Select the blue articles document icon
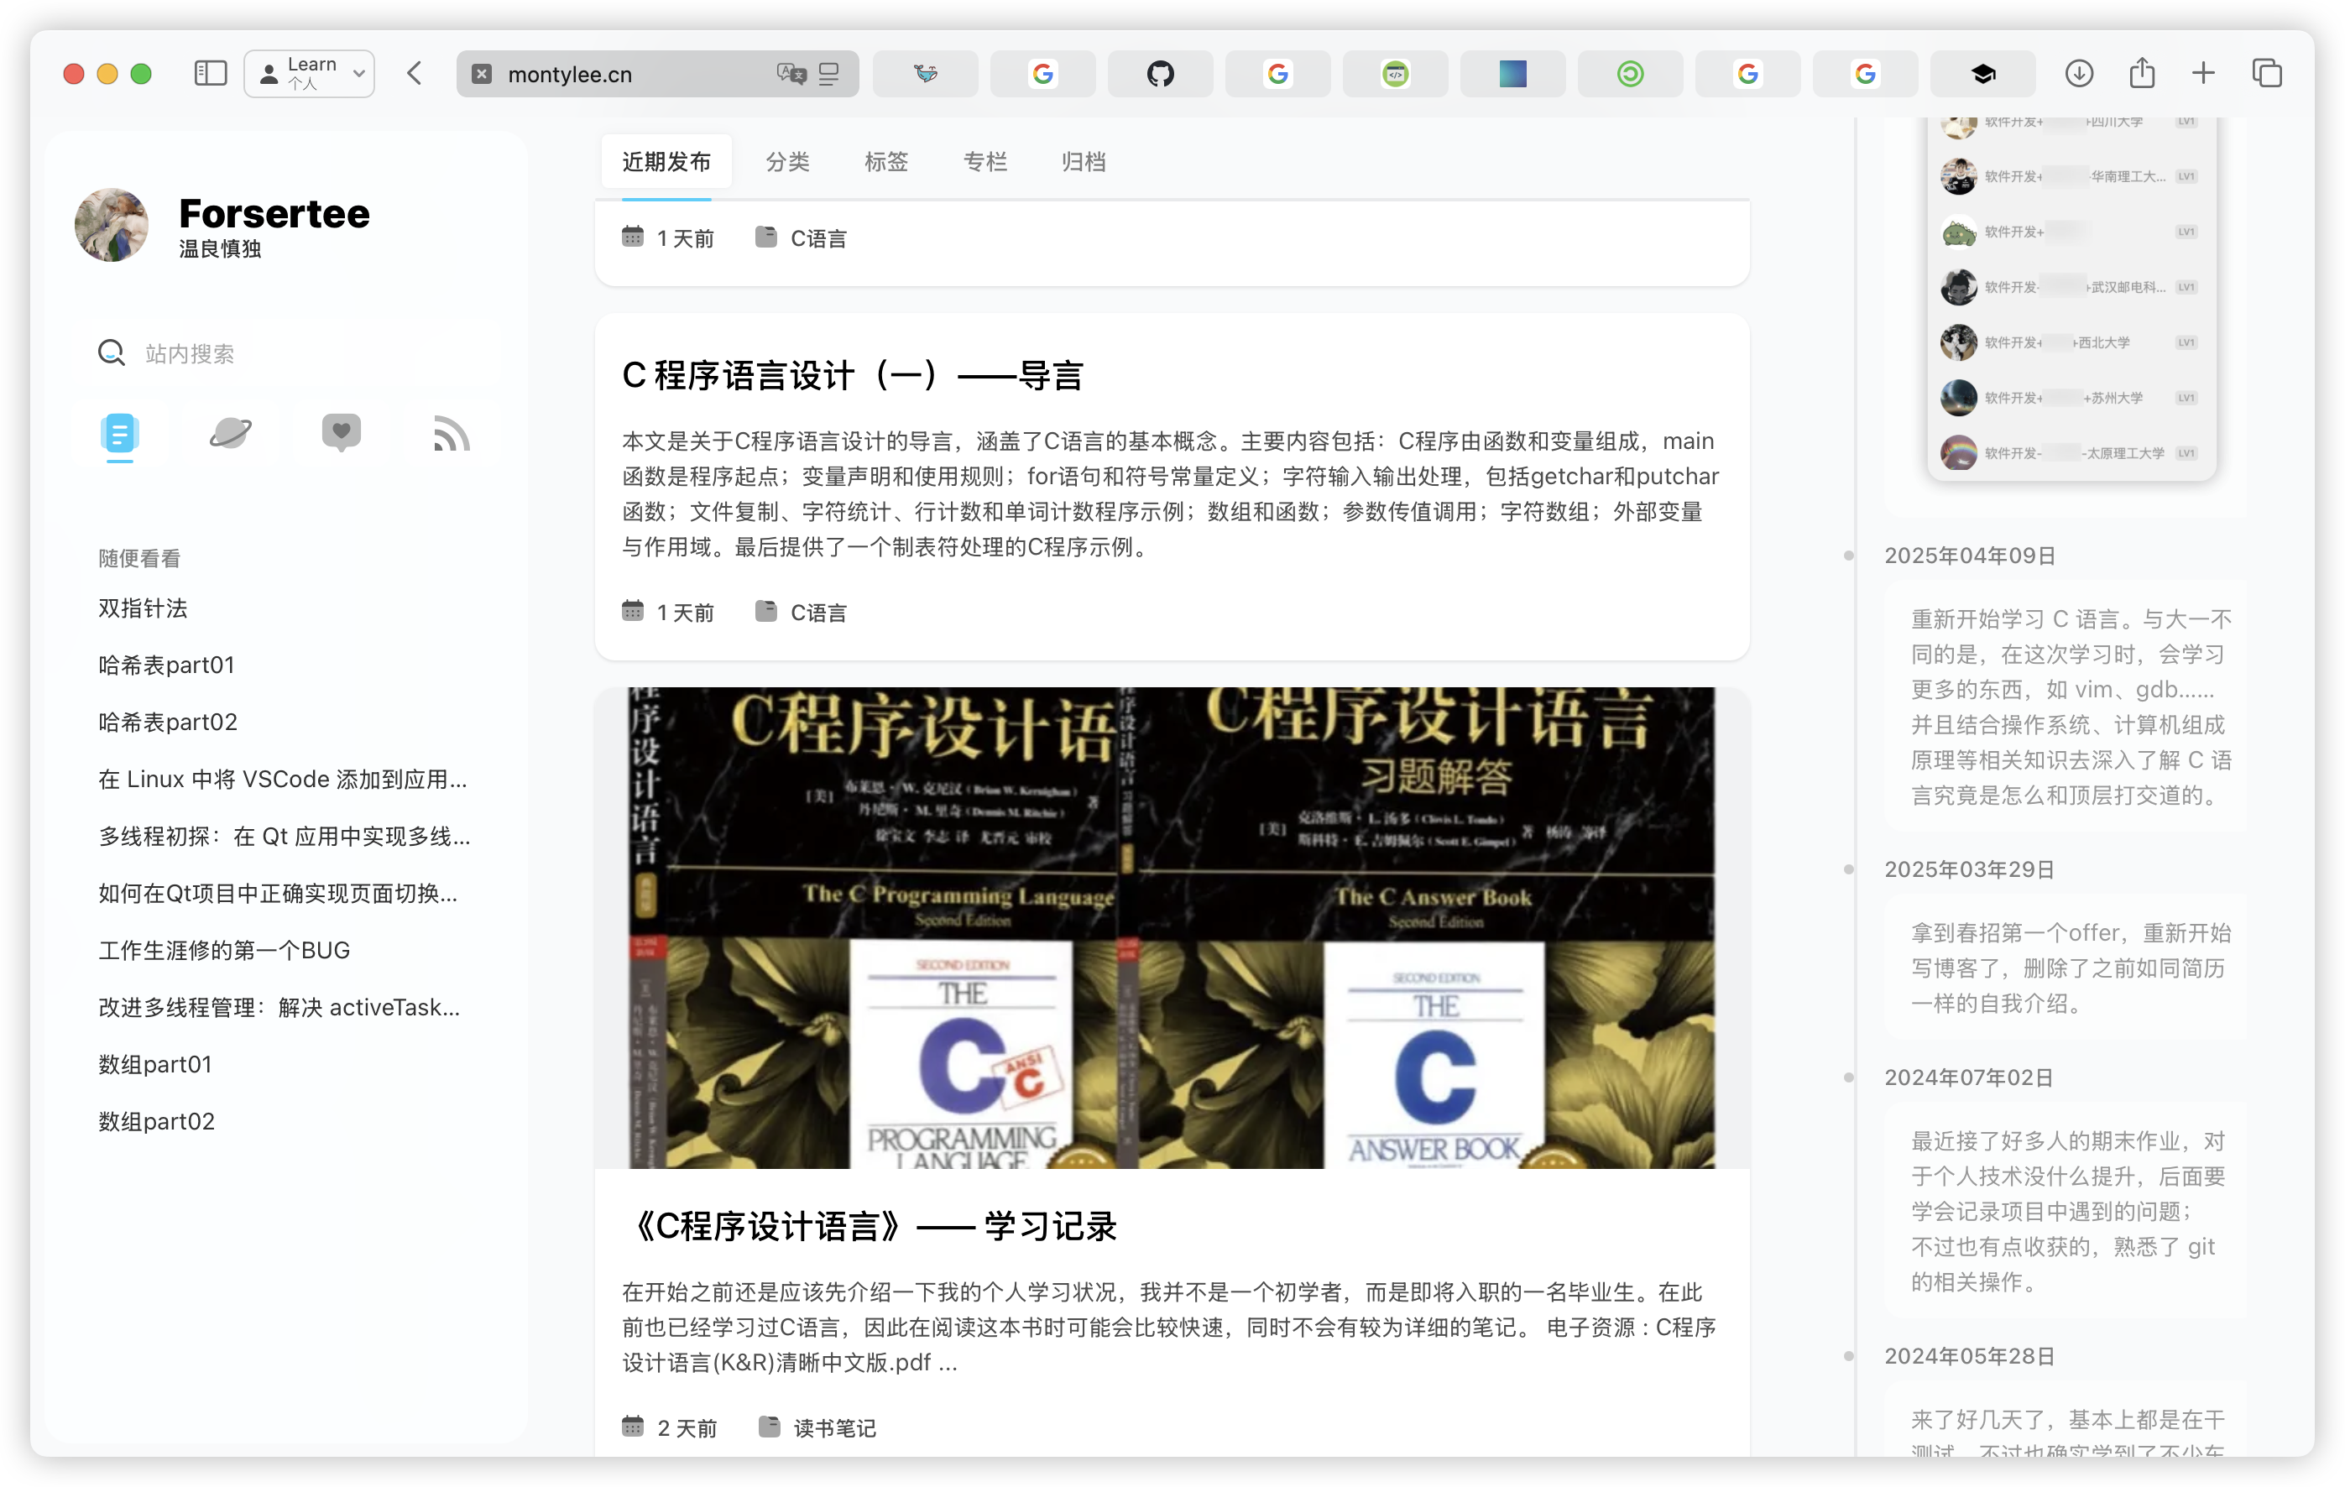Viewport: 2345px width, 1487px height. (120, 435)
